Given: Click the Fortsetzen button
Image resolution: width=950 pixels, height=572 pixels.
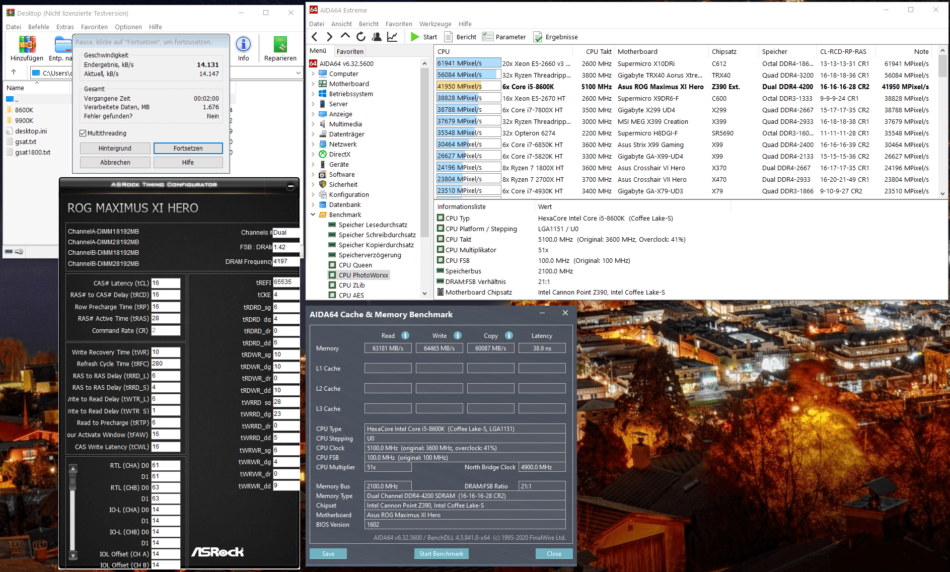Looking at the screenshot, I should (x=188, y=149).
